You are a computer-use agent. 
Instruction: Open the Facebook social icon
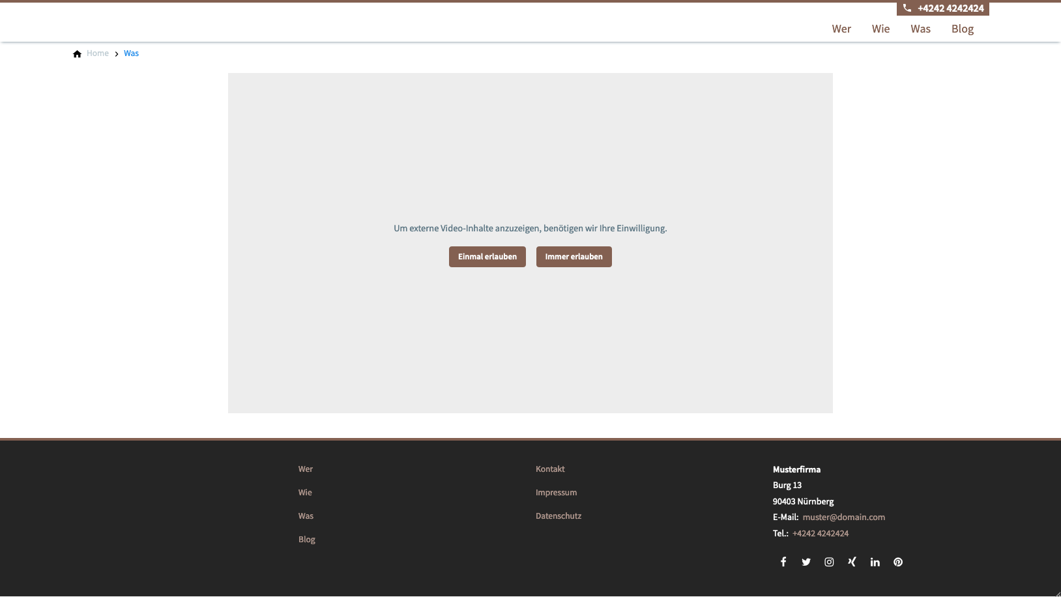click(x=783, y=562)
